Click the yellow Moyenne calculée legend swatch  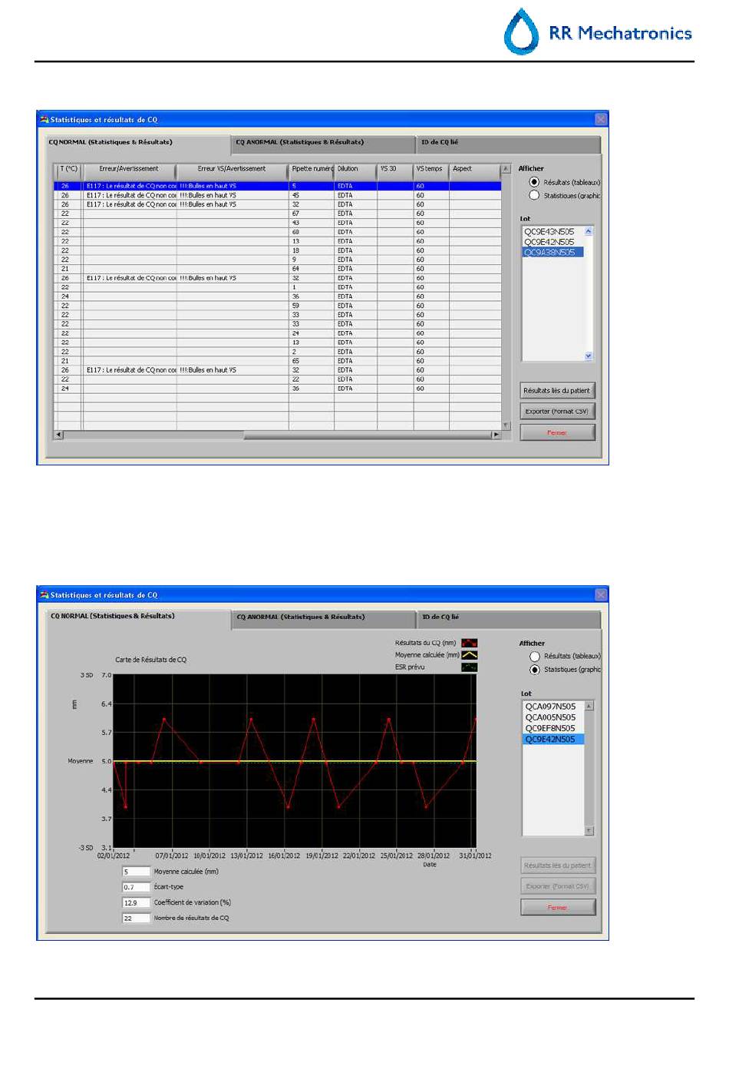469,655
